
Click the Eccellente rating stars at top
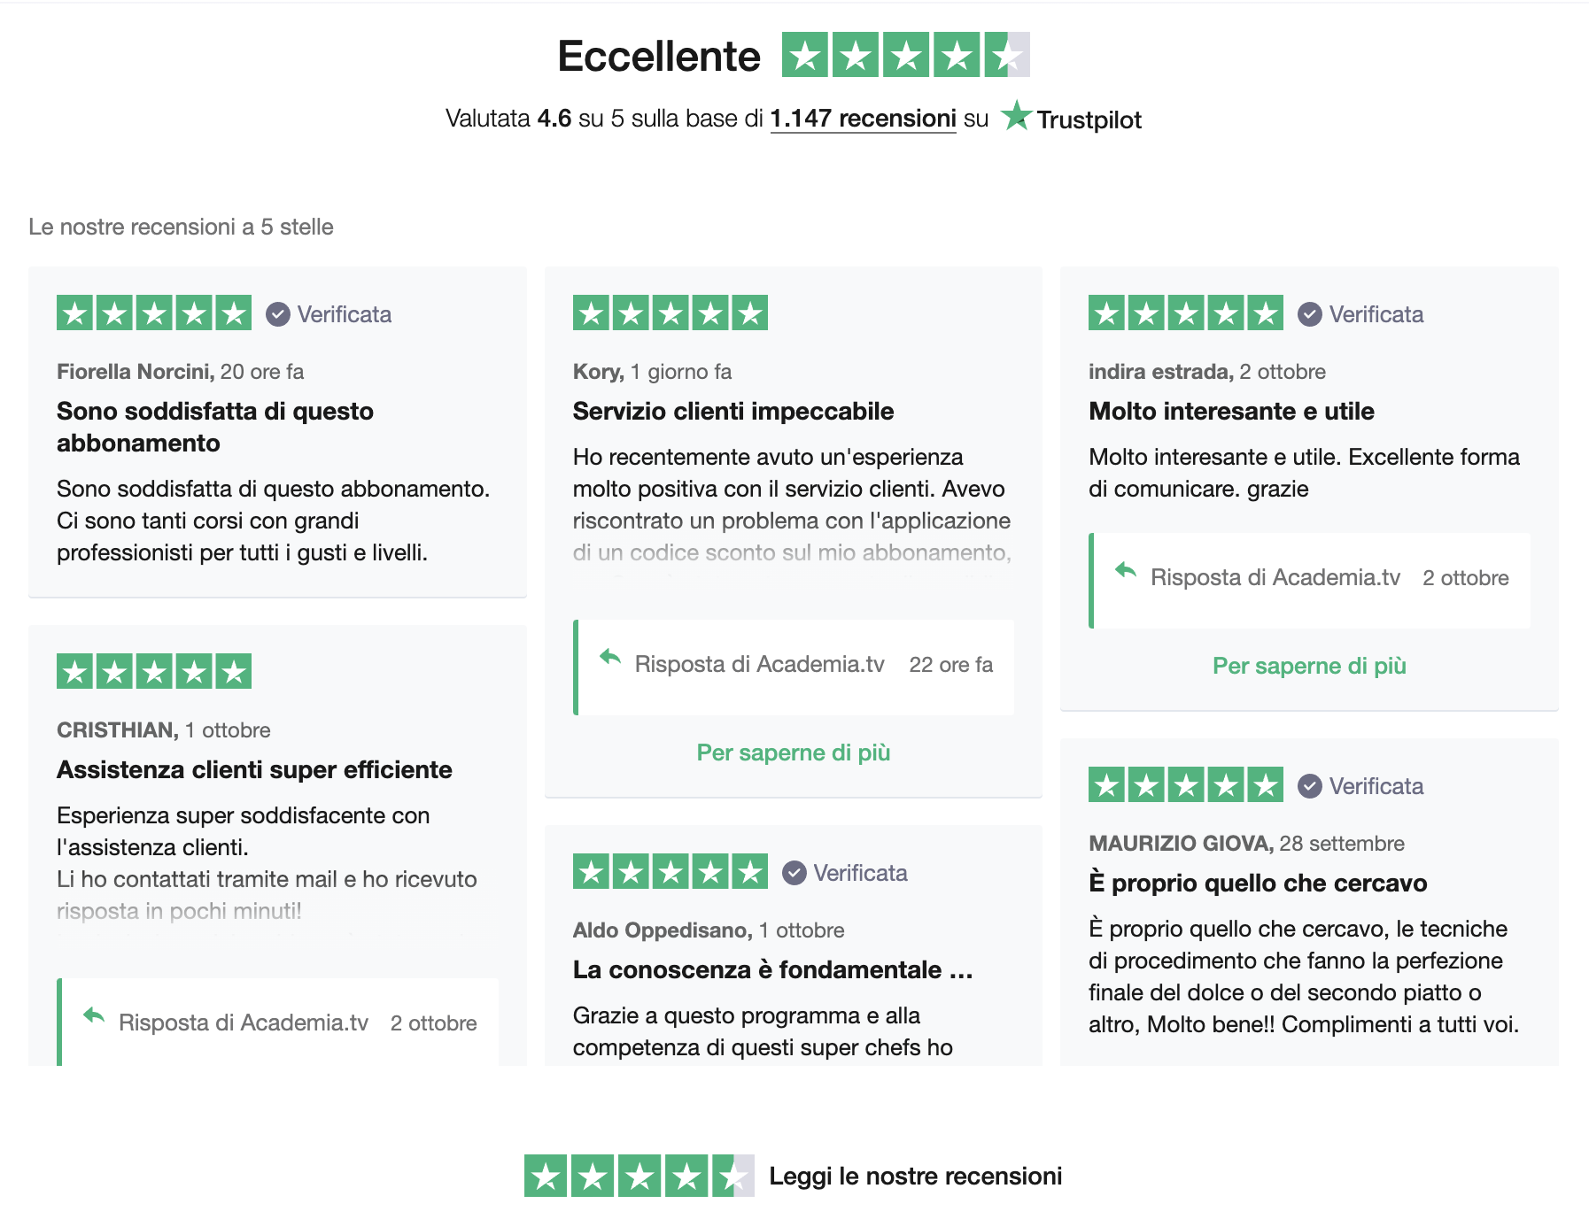coord(905,55)
